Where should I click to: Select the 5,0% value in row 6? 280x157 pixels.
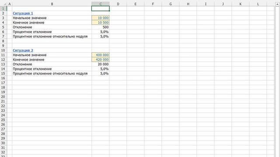click(101, 32)
